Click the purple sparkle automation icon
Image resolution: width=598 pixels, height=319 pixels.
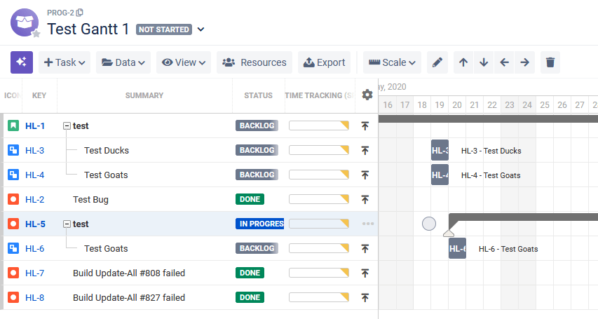[22, 62]
